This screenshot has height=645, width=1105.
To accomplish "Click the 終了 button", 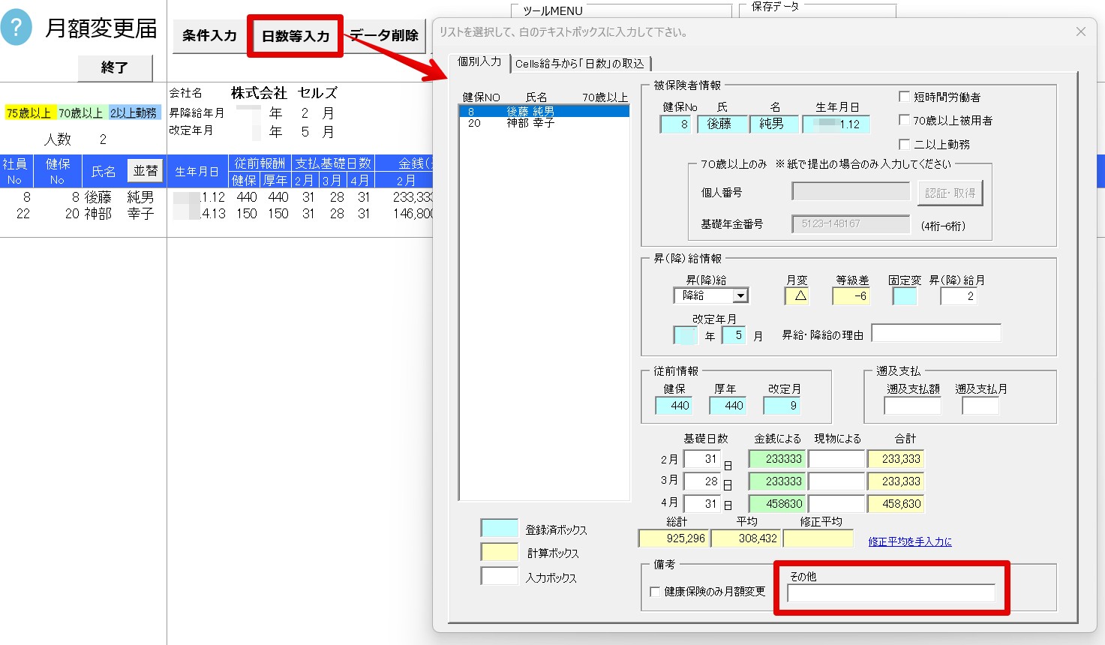I will pyautogui.click(x=115, y=67).
